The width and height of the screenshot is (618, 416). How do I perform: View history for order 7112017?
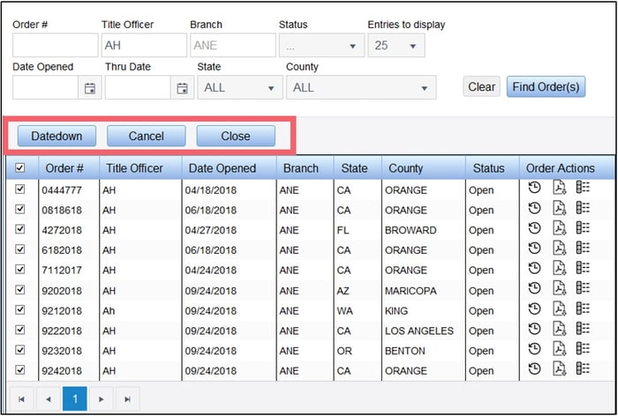(x=534, y=268)
